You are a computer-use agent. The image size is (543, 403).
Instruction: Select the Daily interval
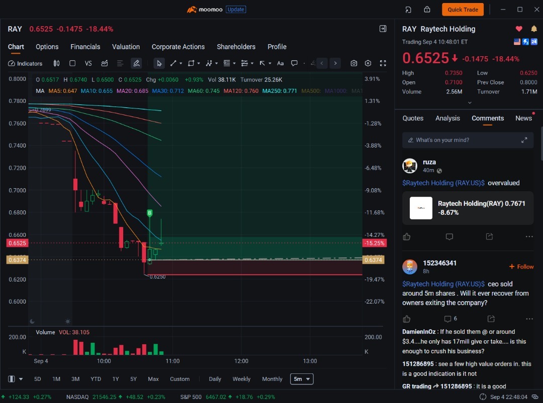(215, 379)
